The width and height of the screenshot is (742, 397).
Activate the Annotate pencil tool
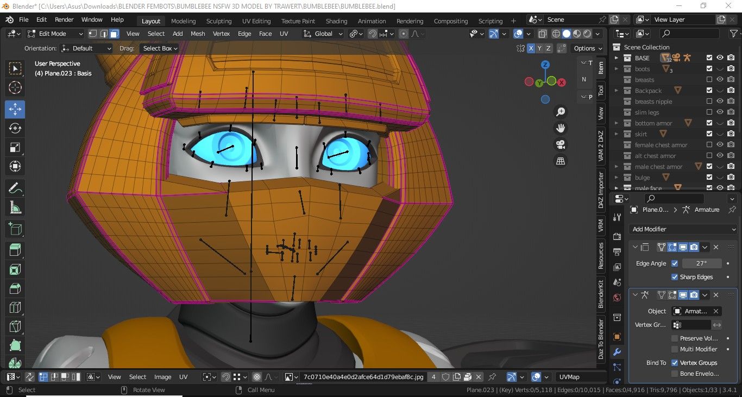pyautogui.click(x=15, y=188)
